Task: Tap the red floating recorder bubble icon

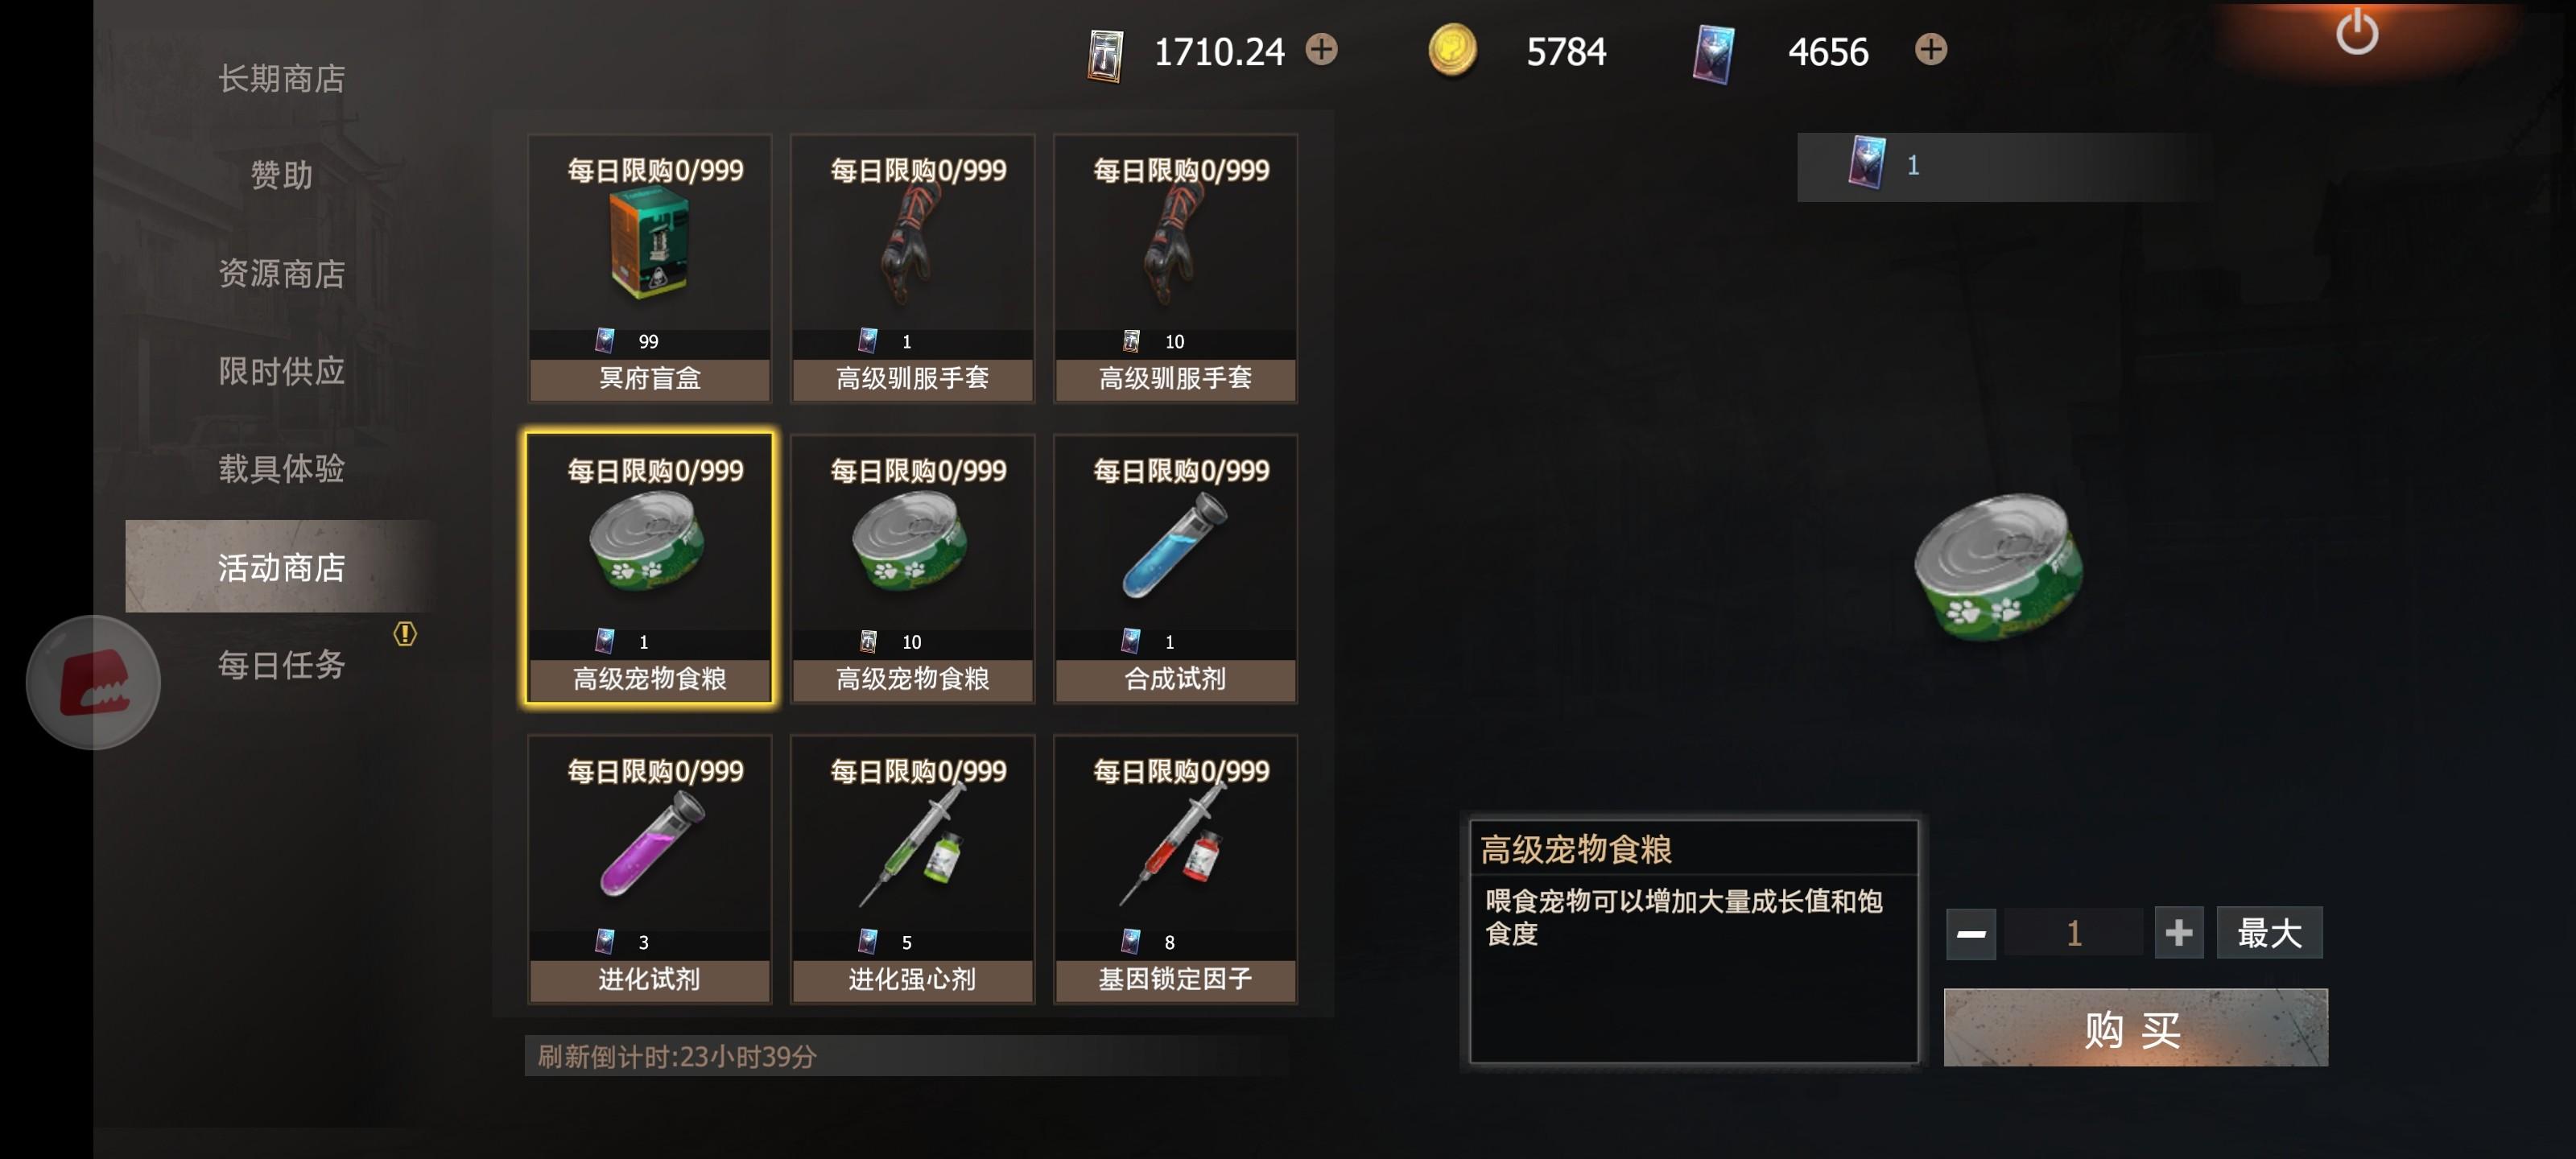Action: (93, 682)
